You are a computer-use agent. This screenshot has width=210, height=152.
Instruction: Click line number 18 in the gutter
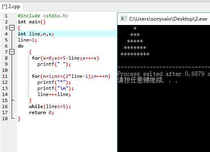click(x=5, y=119)
